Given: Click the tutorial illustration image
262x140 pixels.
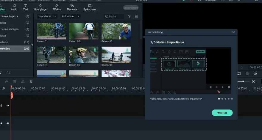Looking at the screenshot, I should pyautogui.click(x=191, y=71).
